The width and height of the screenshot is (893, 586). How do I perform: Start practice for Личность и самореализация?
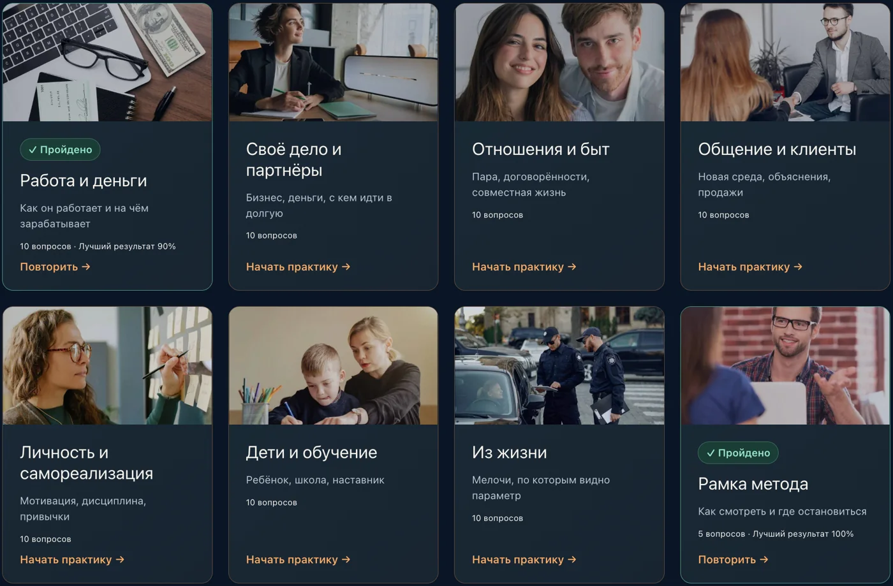coord(72,559)
